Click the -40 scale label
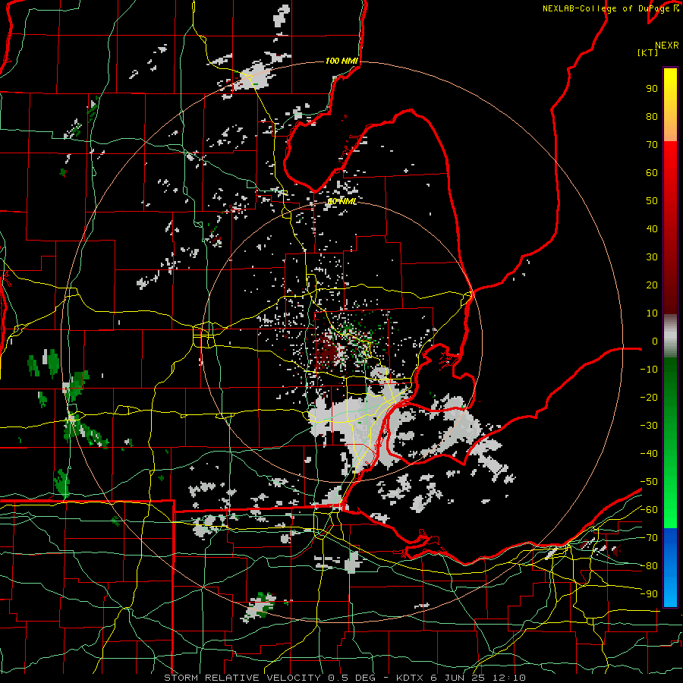Image resolution: width=683 pixels, height=683 pixels. 649,454
